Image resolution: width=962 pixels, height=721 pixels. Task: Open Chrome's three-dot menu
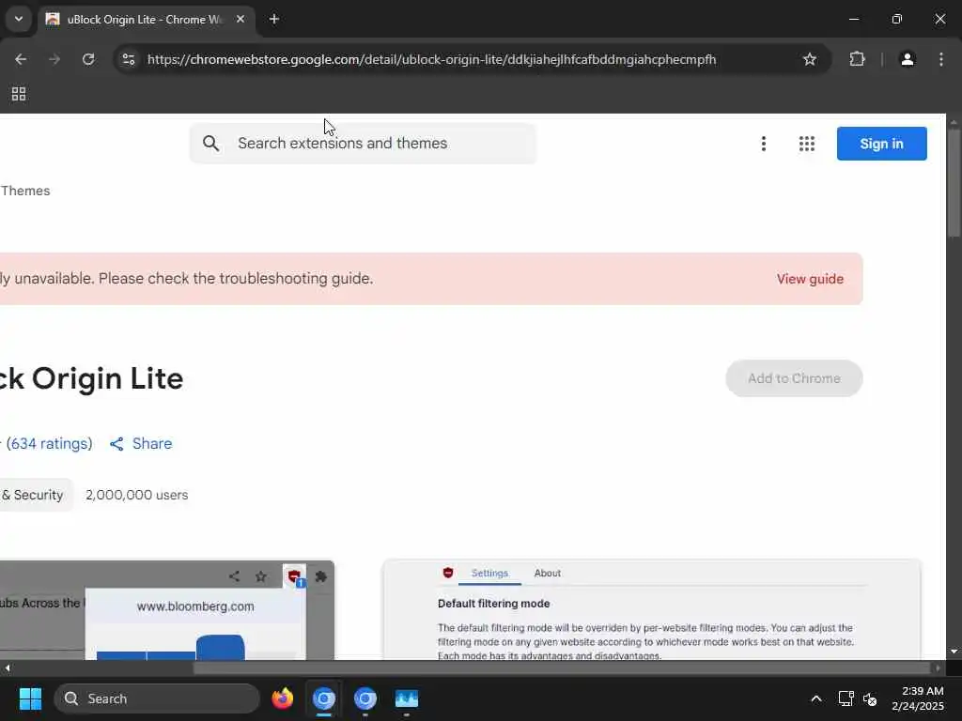click(941, 59)
